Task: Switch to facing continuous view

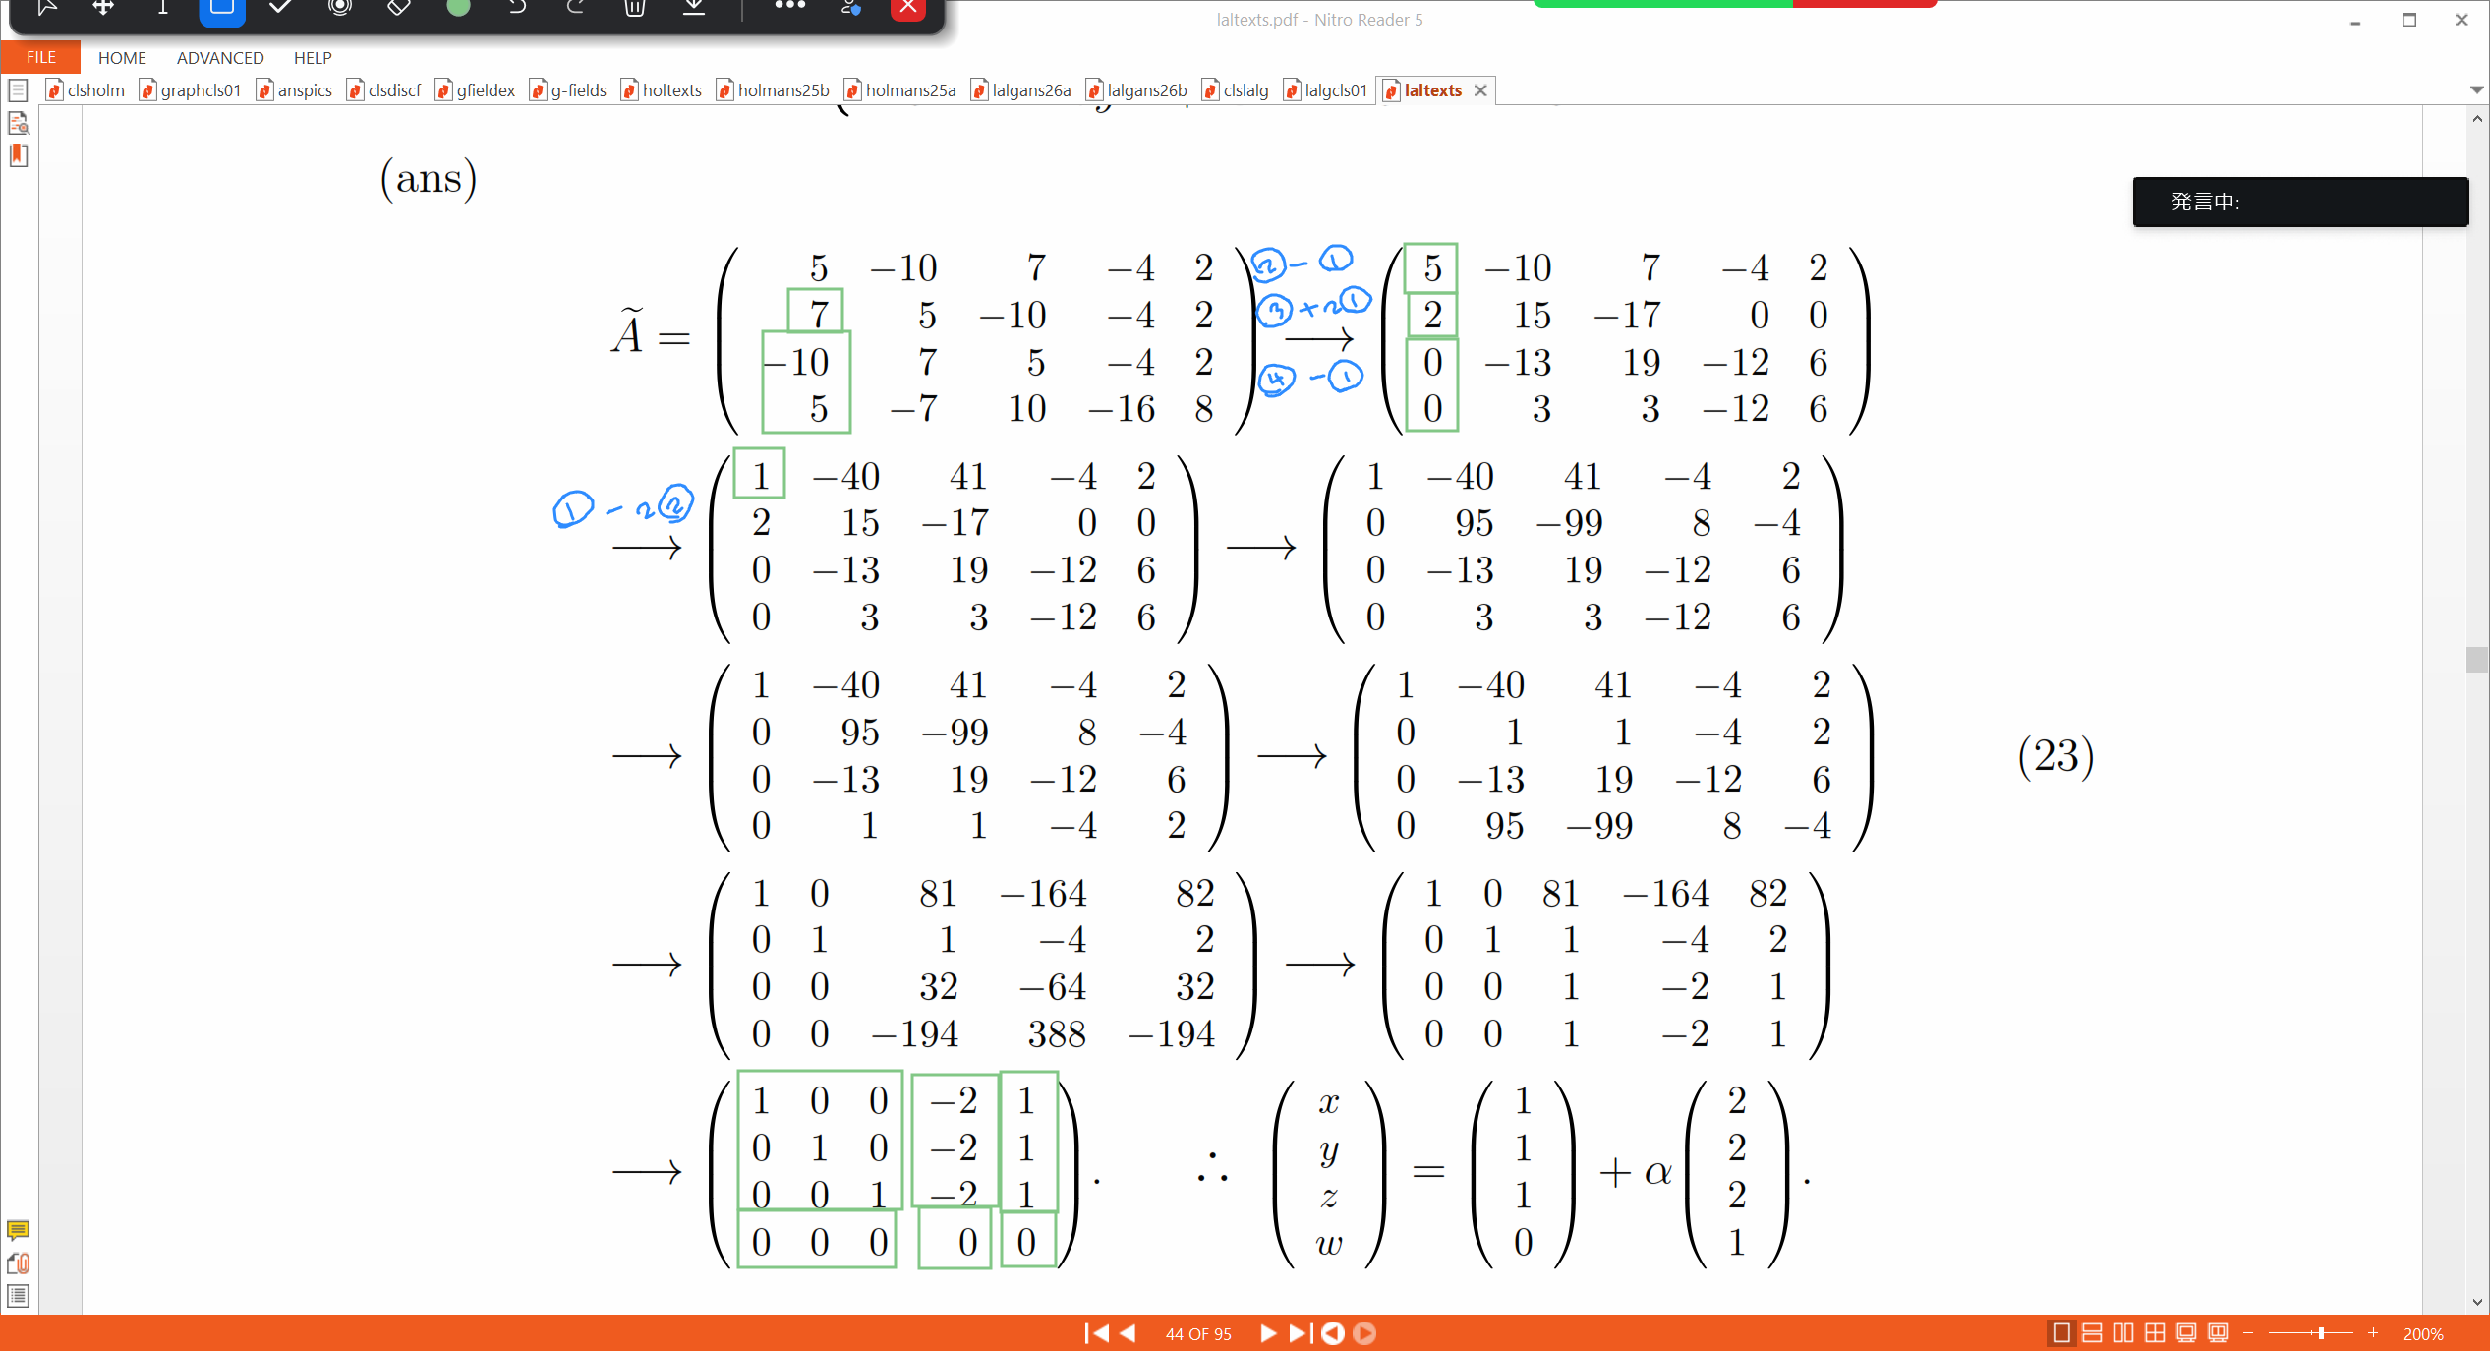Action: tap(2156, 1333)
